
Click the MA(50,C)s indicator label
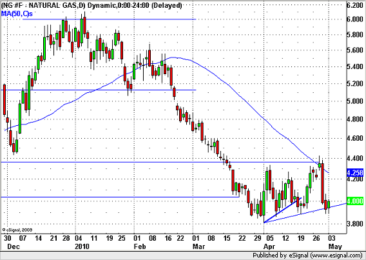17,14
